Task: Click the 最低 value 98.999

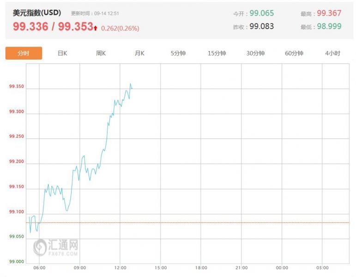Action: (x=329, y=26)
